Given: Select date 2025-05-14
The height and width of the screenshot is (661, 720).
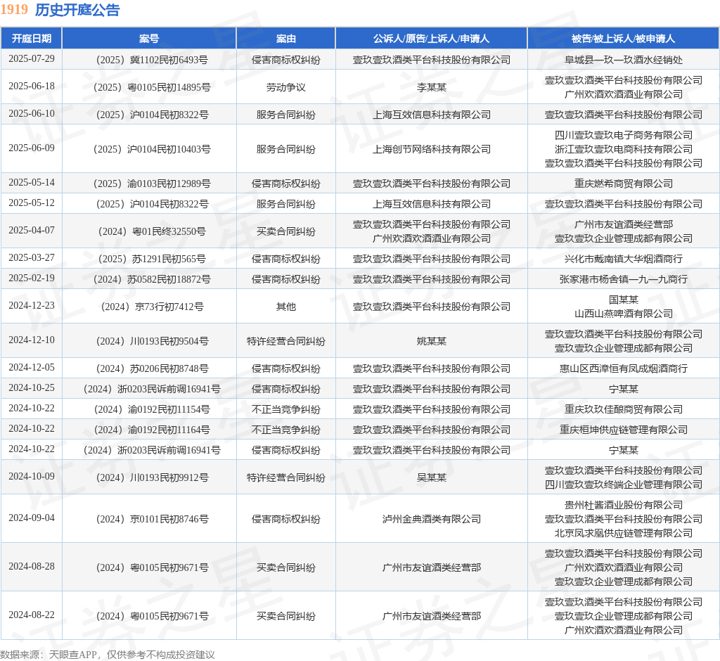Looking at the screenshot, I should point(31,183).
